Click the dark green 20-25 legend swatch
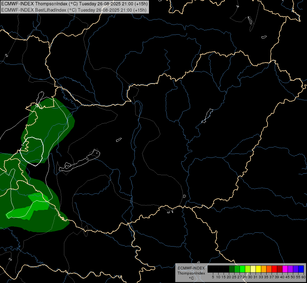The height and width of the screenshot is (283, 307). (x=232, y=269)
